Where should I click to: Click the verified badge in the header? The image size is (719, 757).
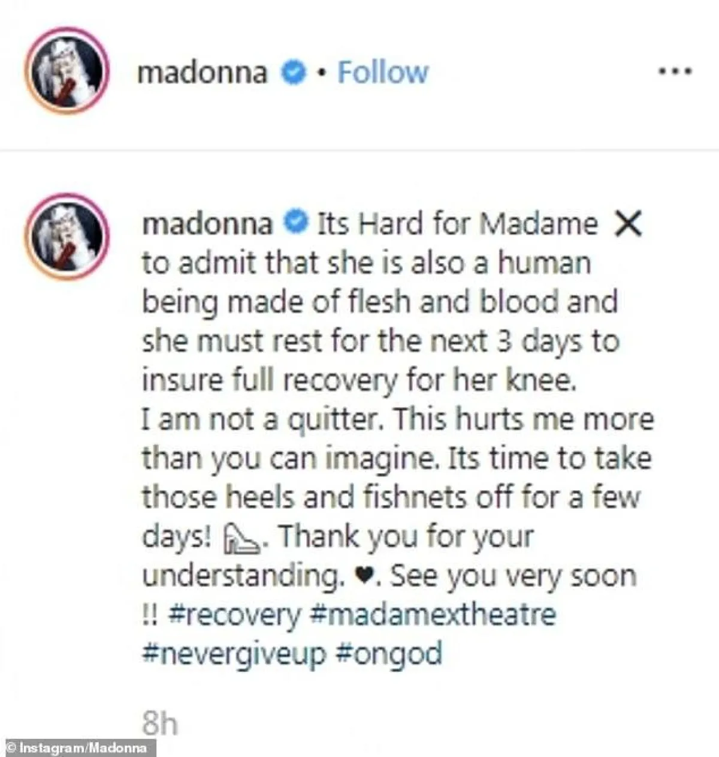pyautogui.click(x=294, y=73)
